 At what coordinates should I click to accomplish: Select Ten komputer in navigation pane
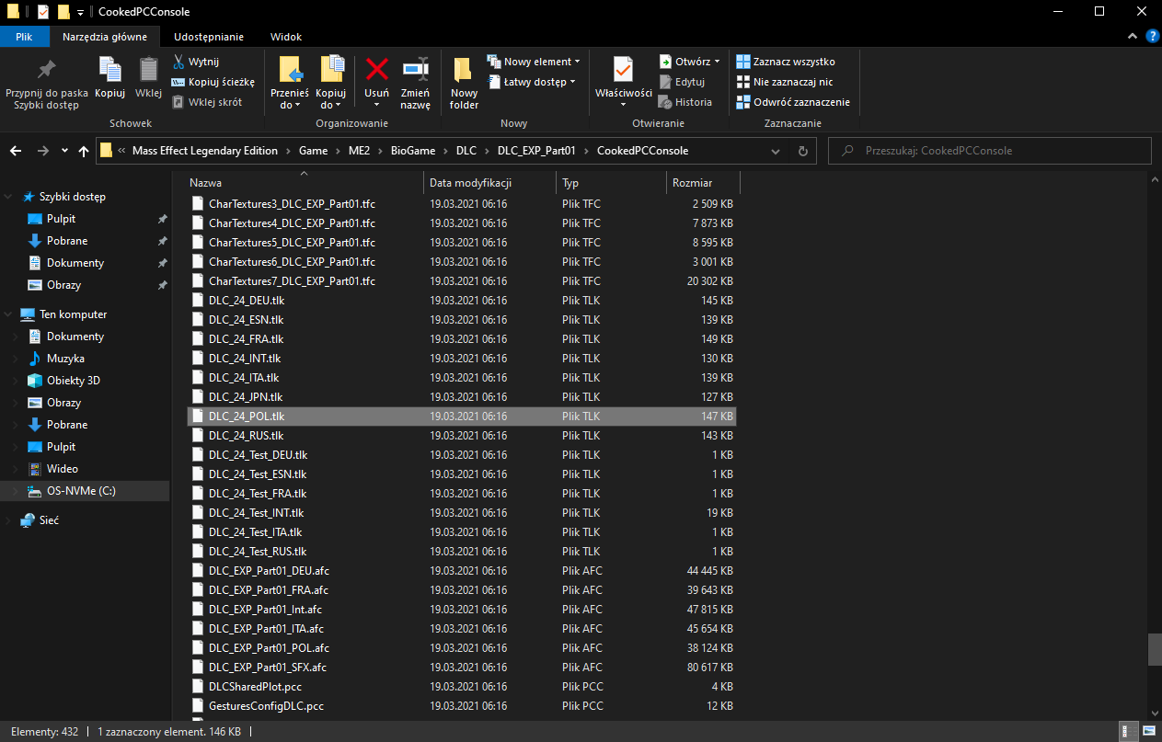[73, 314]
